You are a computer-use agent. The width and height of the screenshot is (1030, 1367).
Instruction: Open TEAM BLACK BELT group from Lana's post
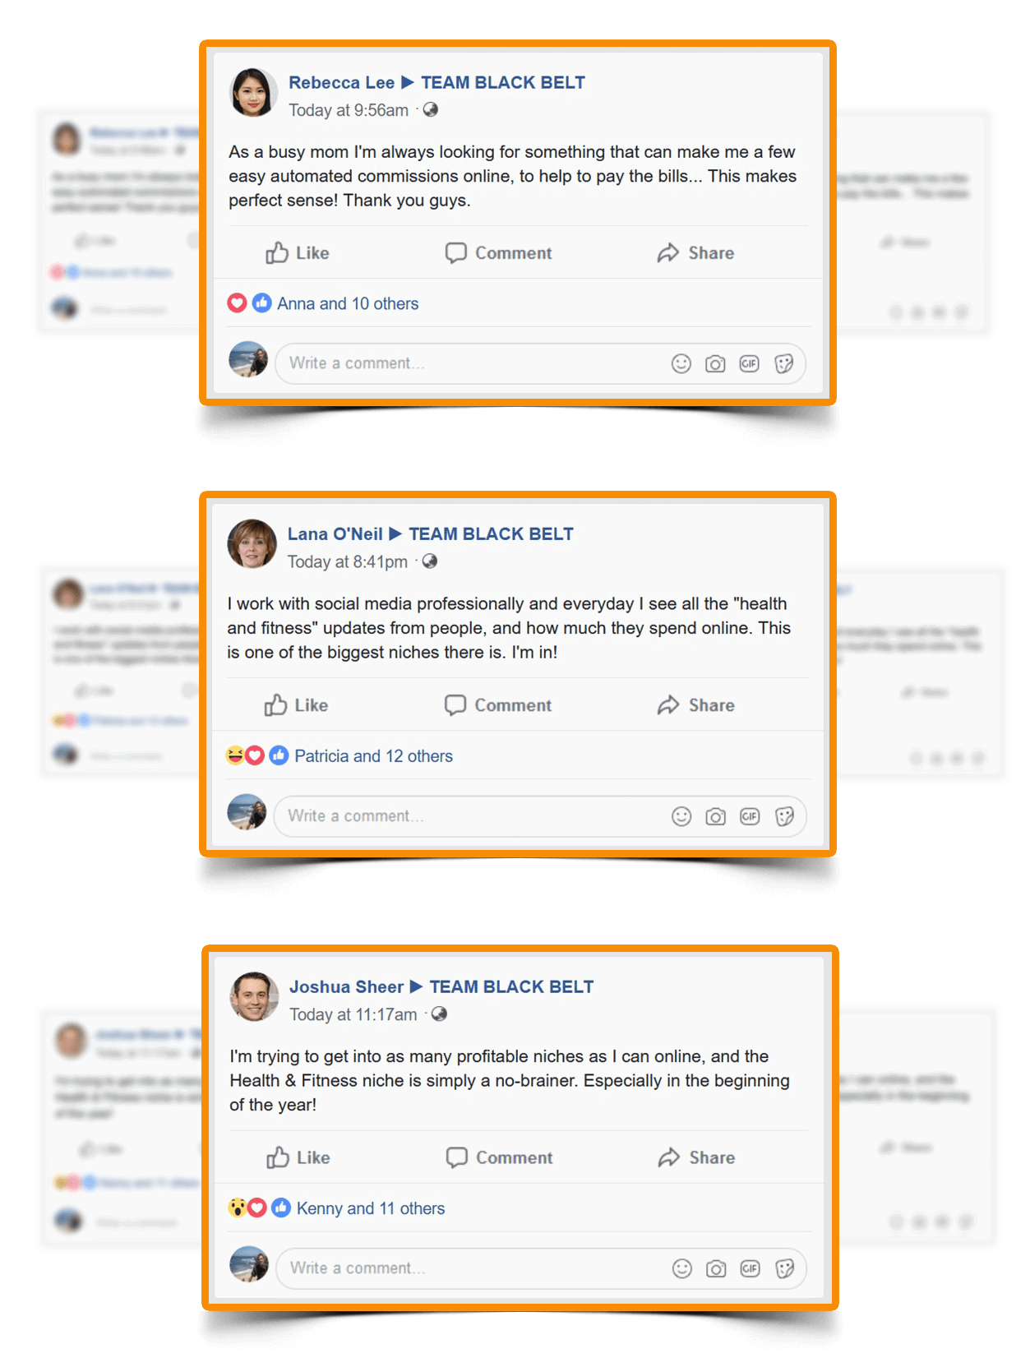491,534
